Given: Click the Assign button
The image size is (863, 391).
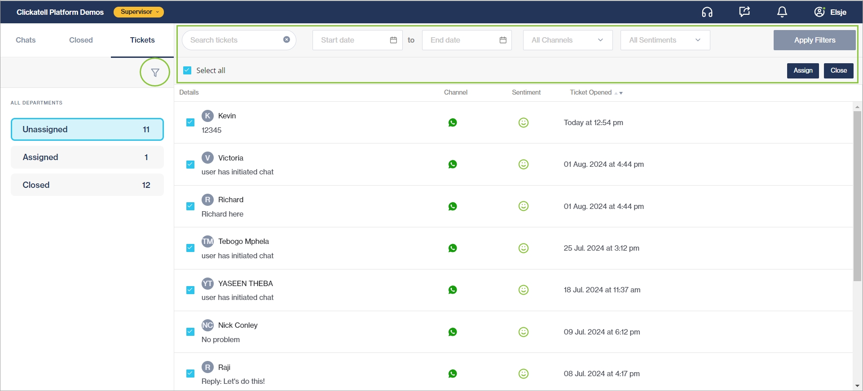Looking at the screenshot, I should coord(802,70).
